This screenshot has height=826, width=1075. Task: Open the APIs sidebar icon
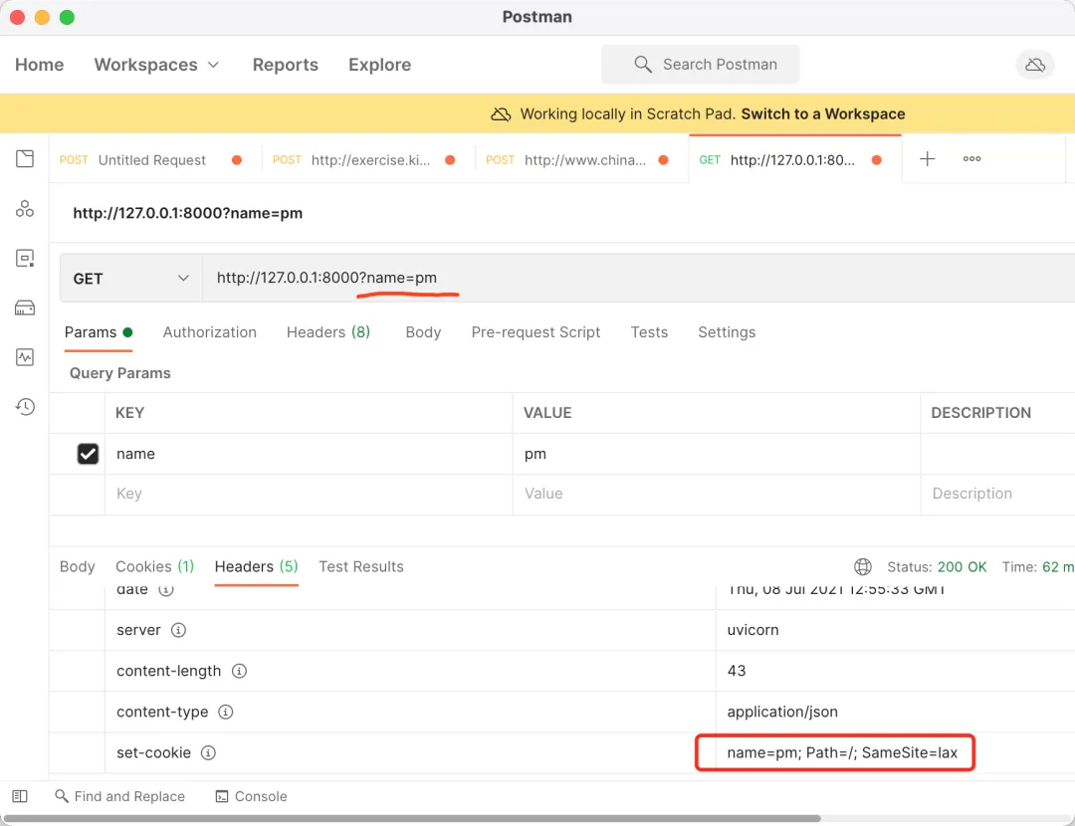[x=25, y=208]
